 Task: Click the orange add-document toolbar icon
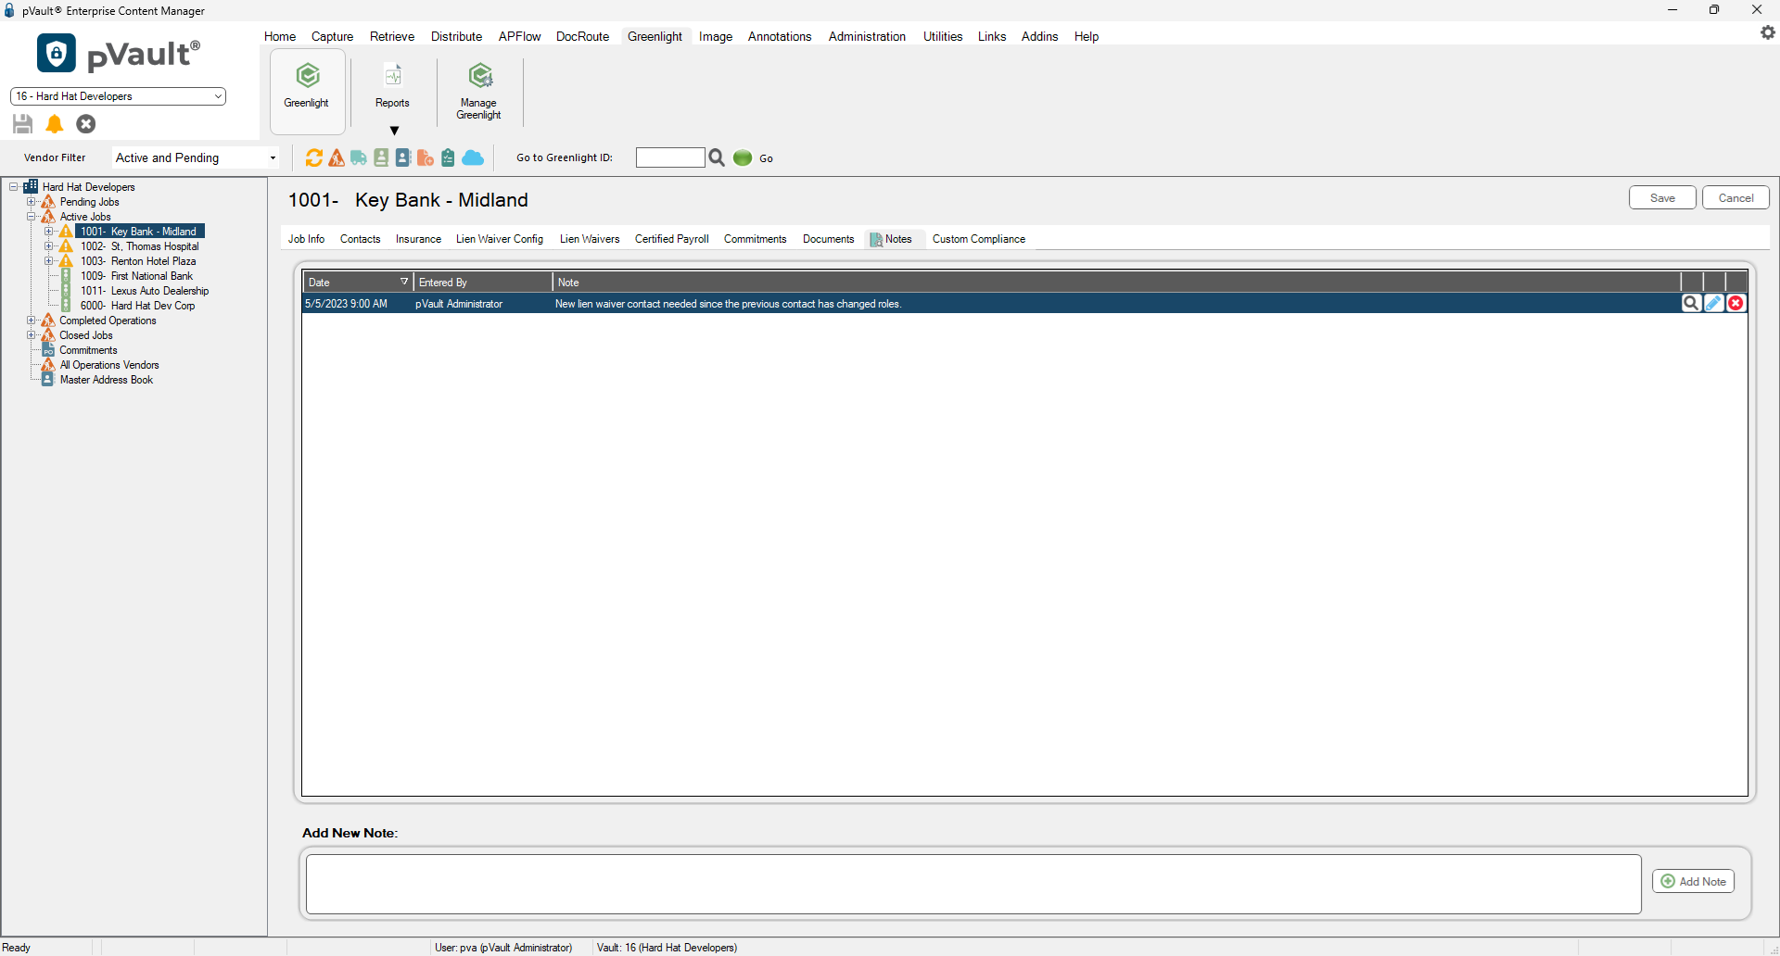[x=426, y=158]
